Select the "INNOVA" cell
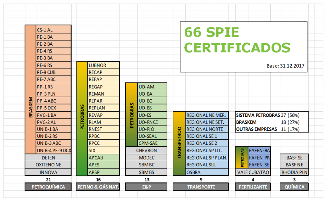This screenshot has height=212, width=330. pos(48,172)
